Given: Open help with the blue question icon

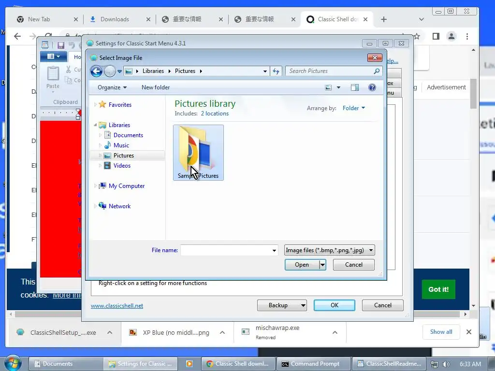Looking at the screenshot, I should click(x=372, y=87).
